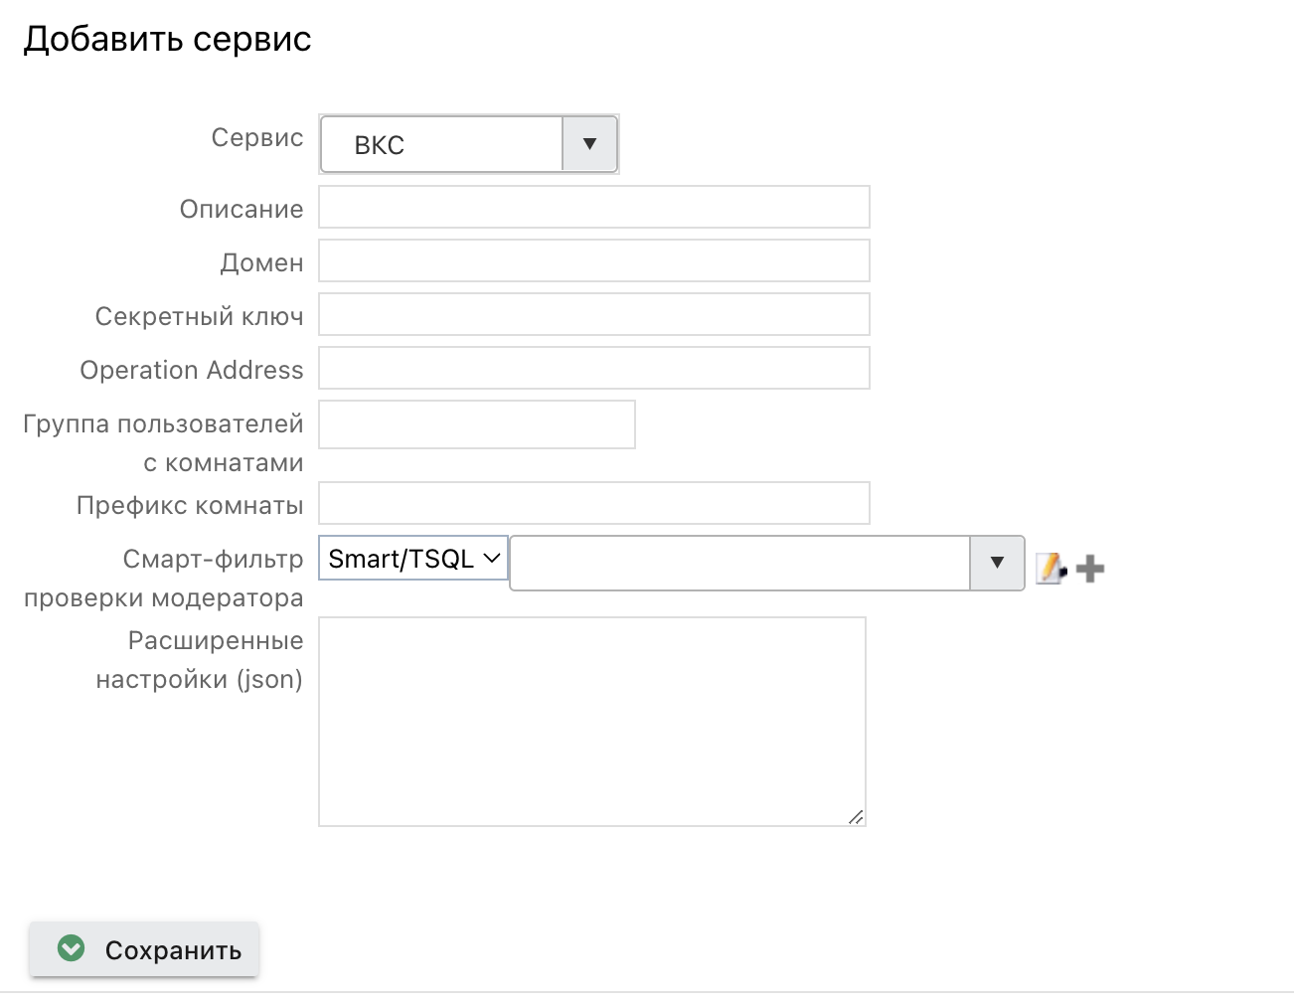Image resolution: width=1294 pixels, height=1005 pixels.
Task: Click the smart-filter combo box field
Action: pos(740,564)
